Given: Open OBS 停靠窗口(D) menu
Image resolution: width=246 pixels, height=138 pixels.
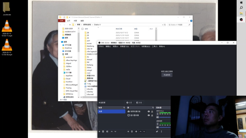Looking at the screenshot, I should point(125,47).
